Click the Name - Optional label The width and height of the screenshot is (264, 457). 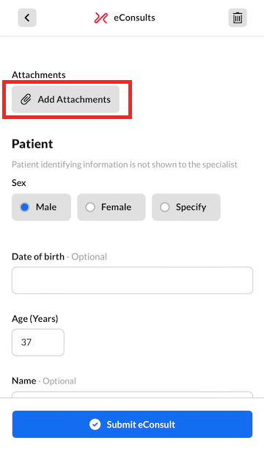[44, 381]
